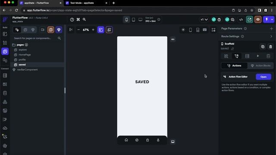Open the Media Assets sidebar icon
Screen dimensions: 276x155
coord(5,111)
